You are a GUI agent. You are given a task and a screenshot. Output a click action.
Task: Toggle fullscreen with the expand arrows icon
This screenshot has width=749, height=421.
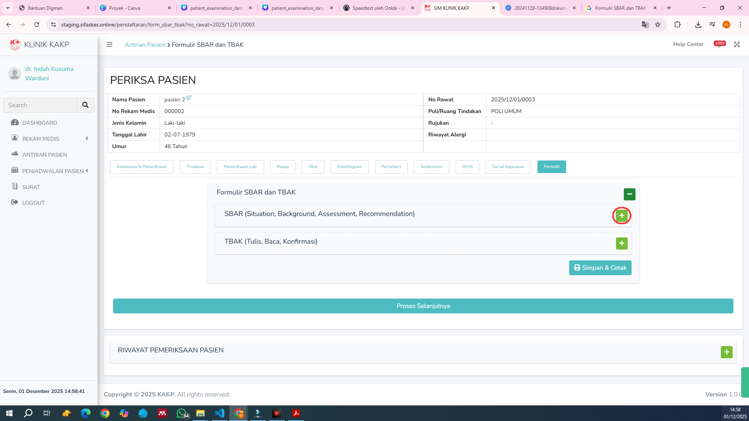737,44
